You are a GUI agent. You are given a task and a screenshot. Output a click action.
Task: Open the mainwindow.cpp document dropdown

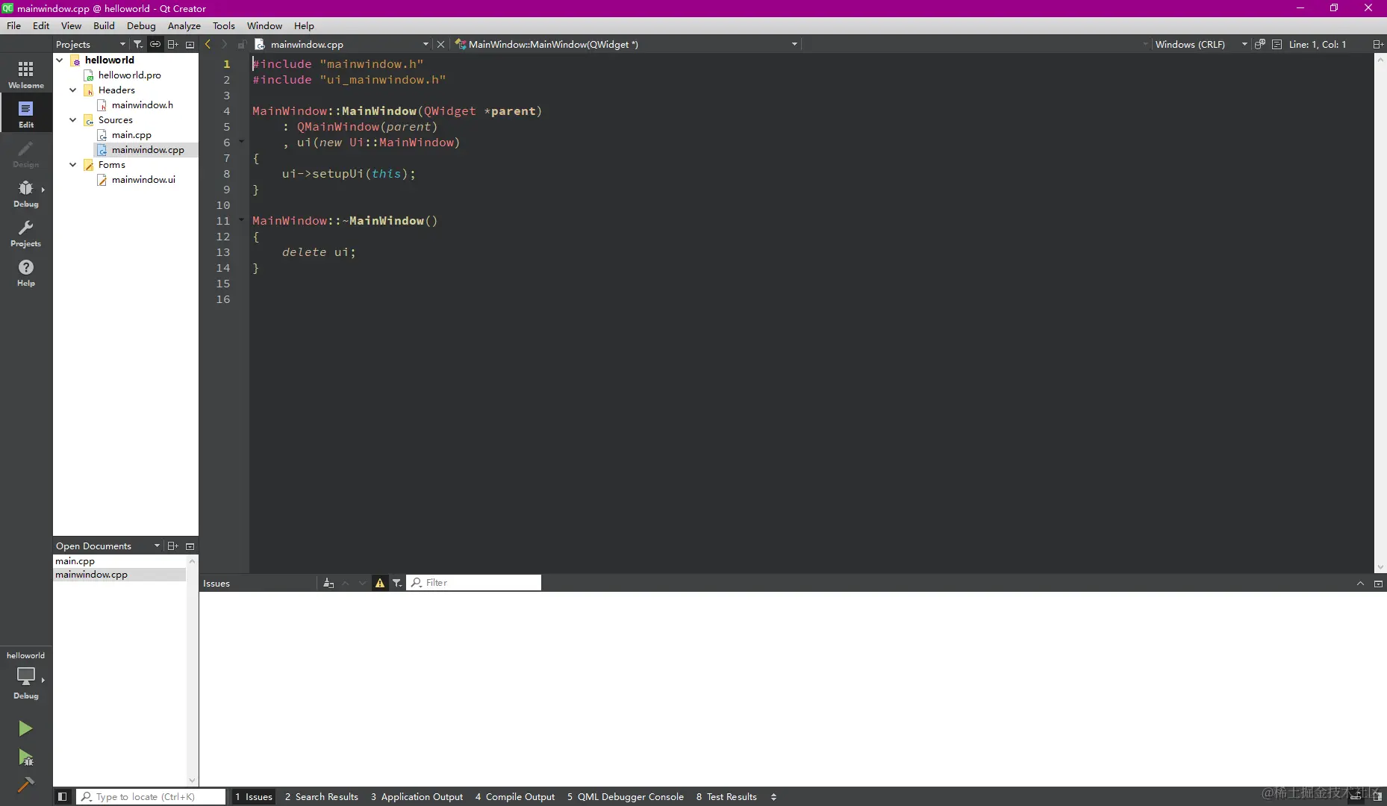tap(342, 44)
